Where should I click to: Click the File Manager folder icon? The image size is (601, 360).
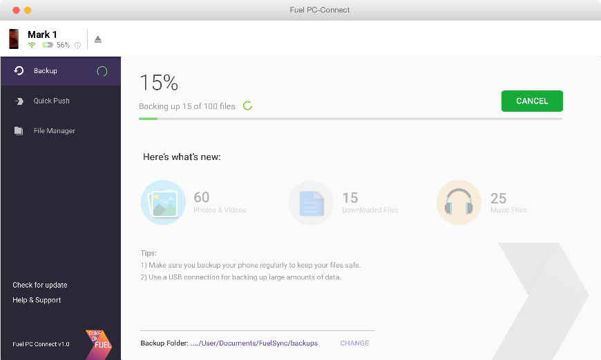pos(19,131)
